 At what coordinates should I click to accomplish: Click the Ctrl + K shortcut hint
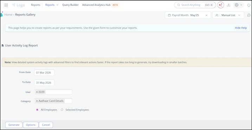(209, 5)
